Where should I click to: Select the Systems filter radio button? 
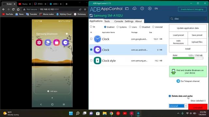pos(118,27)
